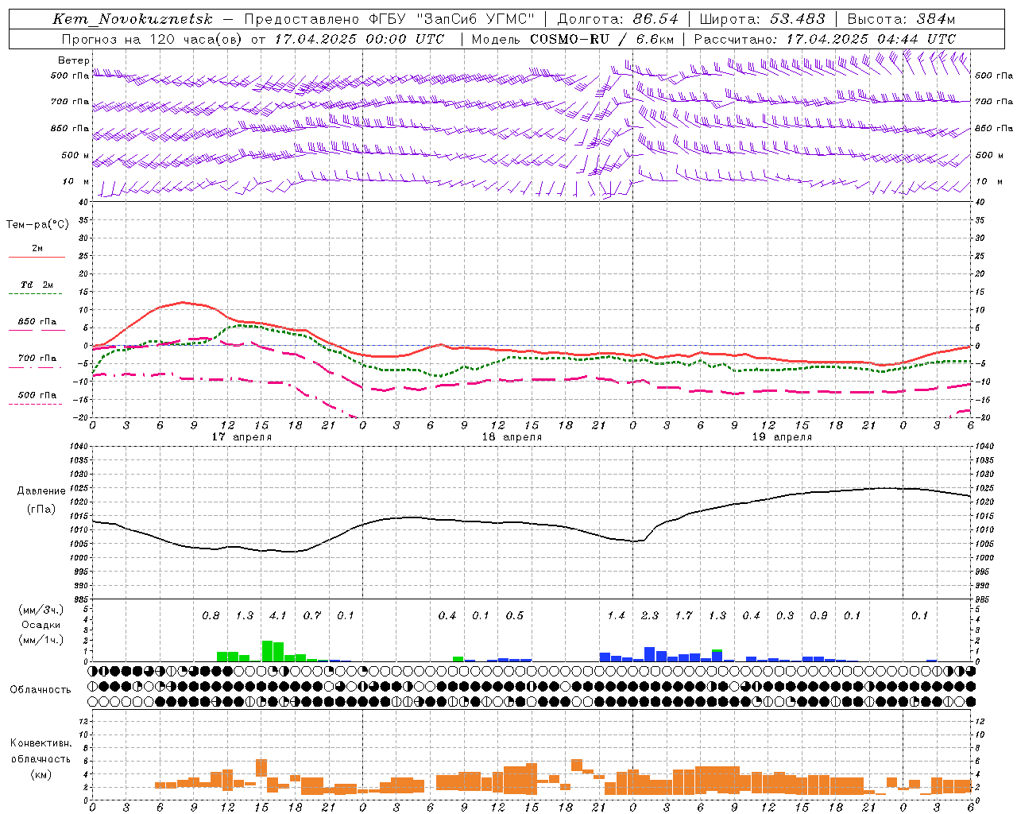
Task: Click the "Рассчитано: 17.04.2025 04:44 UTC" timestamp
Action: [x=825, y=39]
